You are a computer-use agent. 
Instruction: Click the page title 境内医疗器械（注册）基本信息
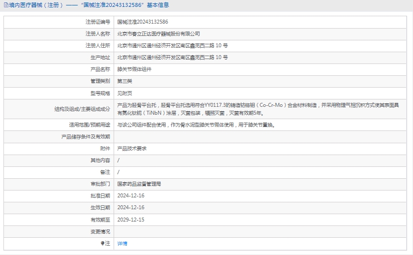[89, 5]
